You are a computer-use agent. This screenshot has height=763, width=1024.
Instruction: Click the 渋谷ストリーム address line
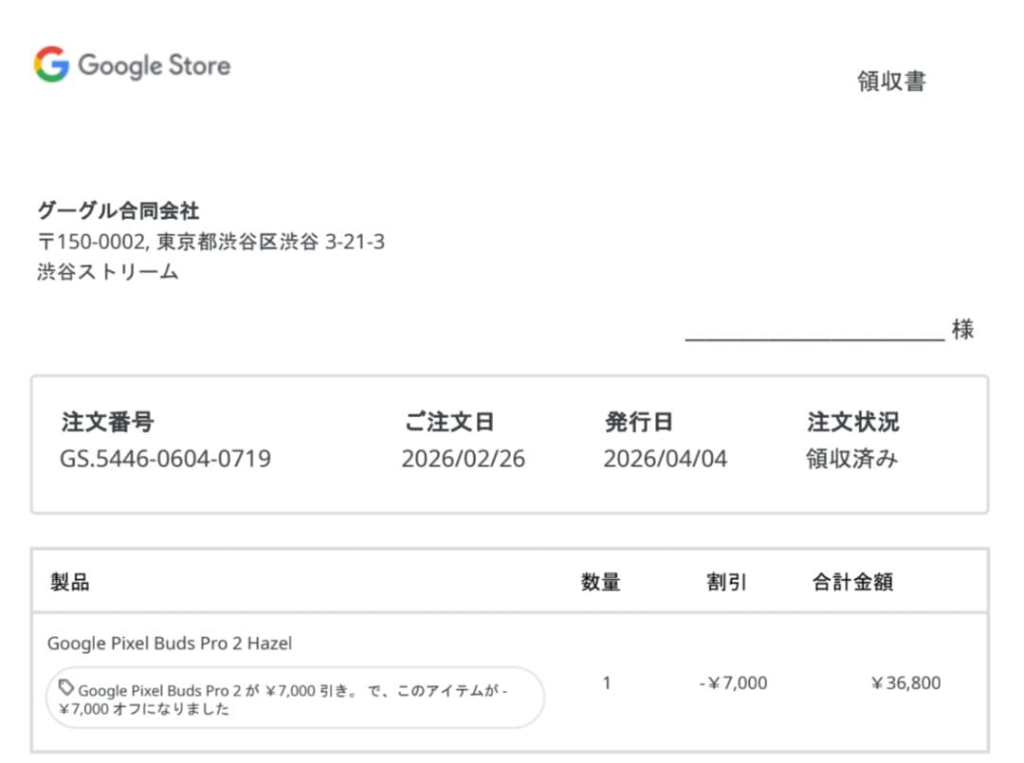108,271
